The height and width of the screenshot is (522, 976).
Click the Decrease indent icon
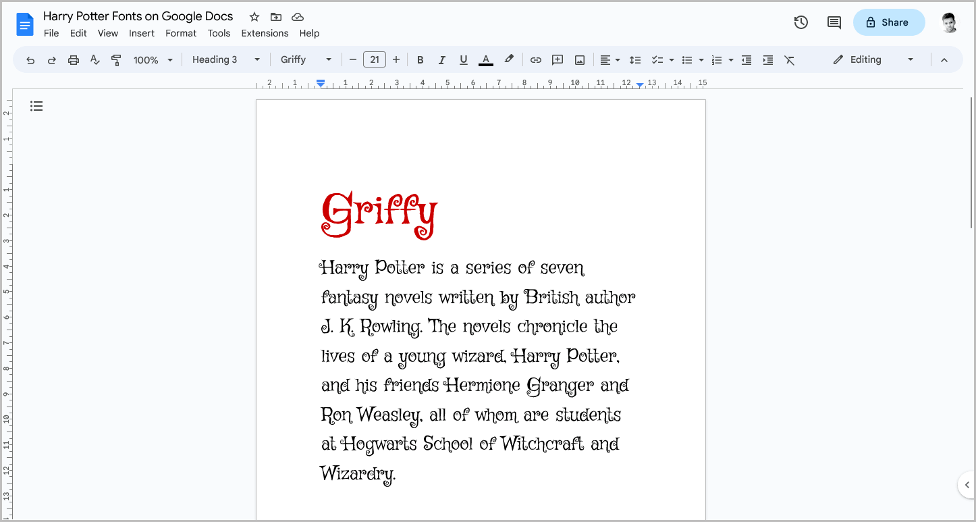[x=747, y=59]
